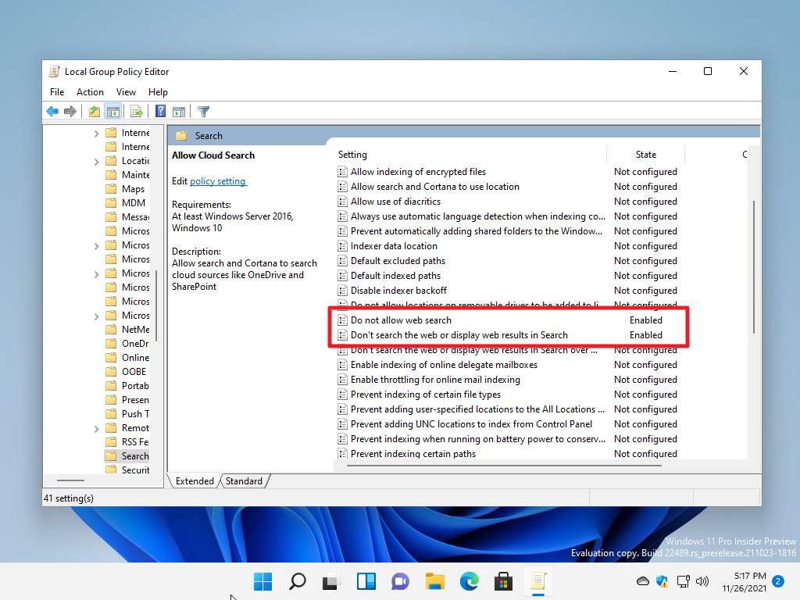The image size is (800, 600).
Task: Expand the Locatic tree folder
Action: [x=96, y=162]
